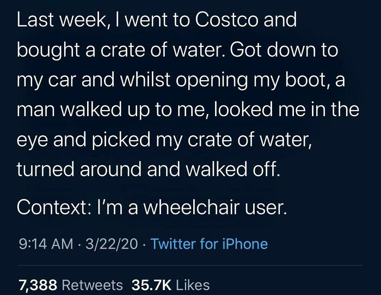Click the "Retweets" label text

click(x=91, y=285)
